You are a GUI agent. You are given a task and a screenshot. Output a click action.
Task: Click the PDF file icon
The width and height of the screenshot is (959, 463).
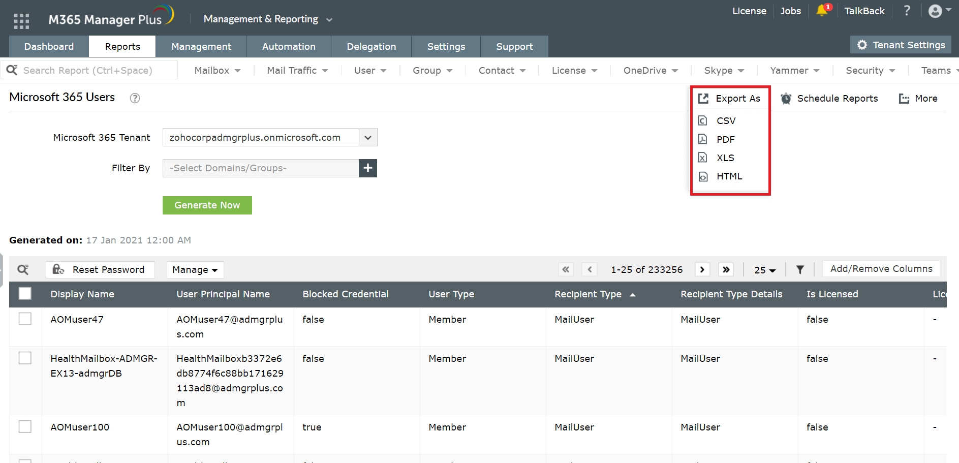703,139
